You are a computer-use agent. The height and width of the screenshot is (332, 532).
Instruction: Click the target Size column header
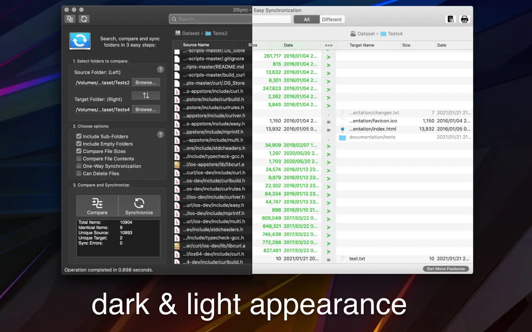point(418,45)
